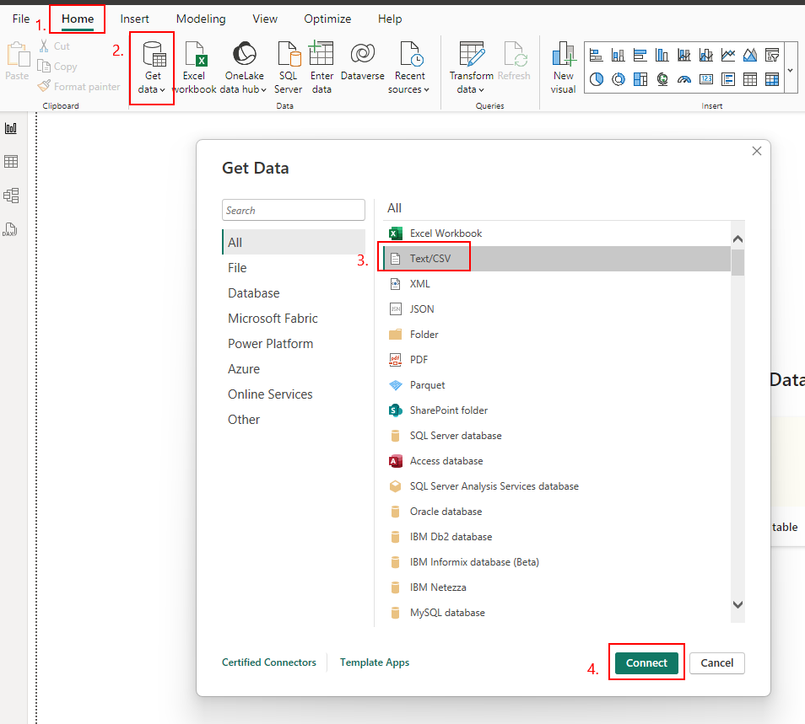Select the All category

pos(294,242)
